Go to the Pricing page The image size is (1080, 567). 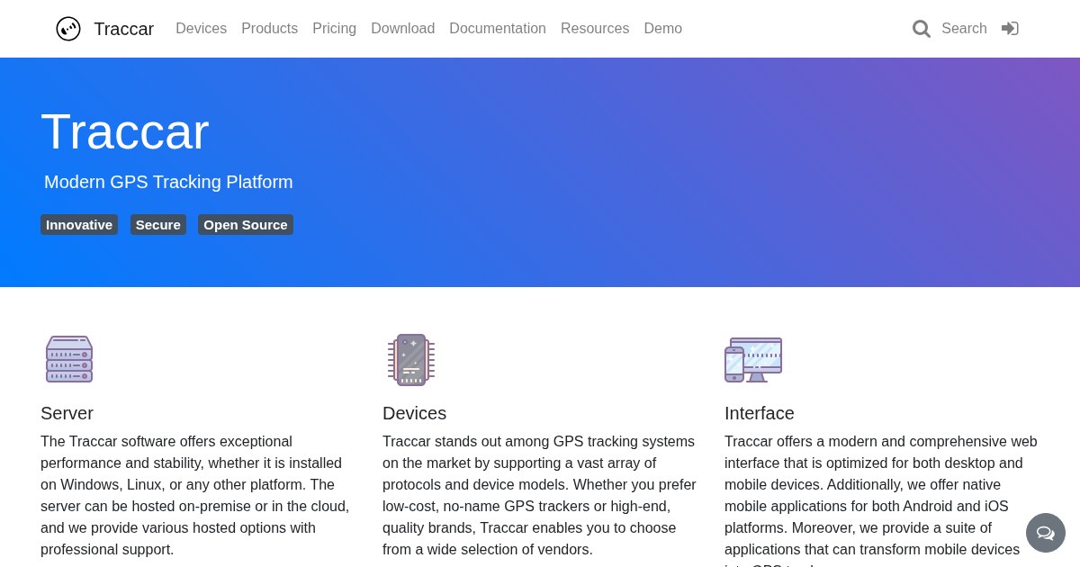pyautogui.click(x=334, y=29)
